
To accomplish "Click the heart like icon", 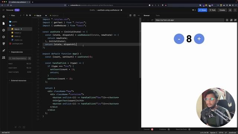I will pos(193,10).
